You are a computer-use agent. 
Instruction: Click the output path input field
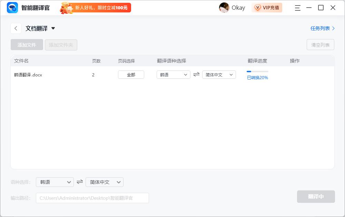pyautogui.click(x=92, y=198)
